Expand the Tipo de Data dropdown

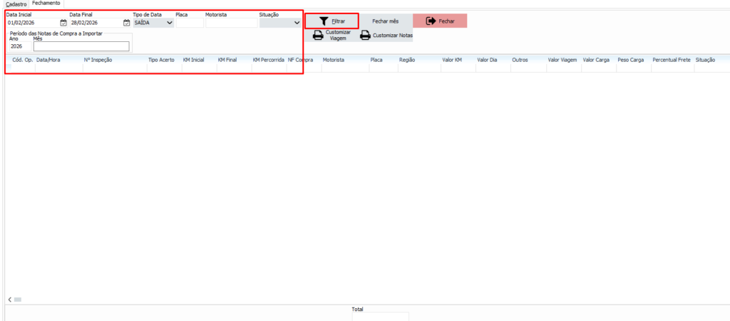pos(169,23)
